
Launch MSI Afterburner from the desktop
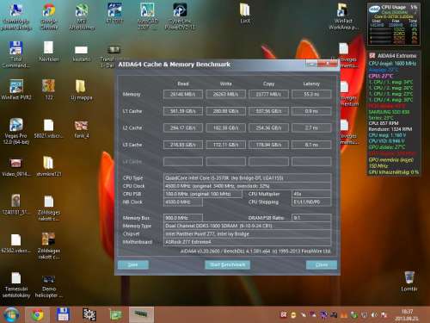click(x=82, y=16)
